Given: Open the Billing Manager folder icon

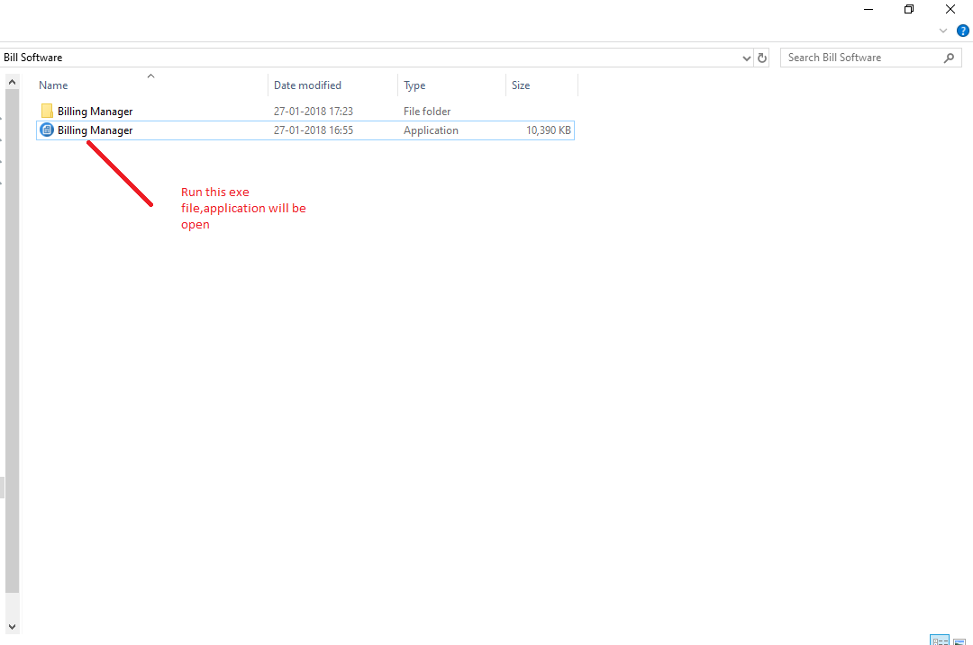Looking at the screenshot, I should 47,111.
